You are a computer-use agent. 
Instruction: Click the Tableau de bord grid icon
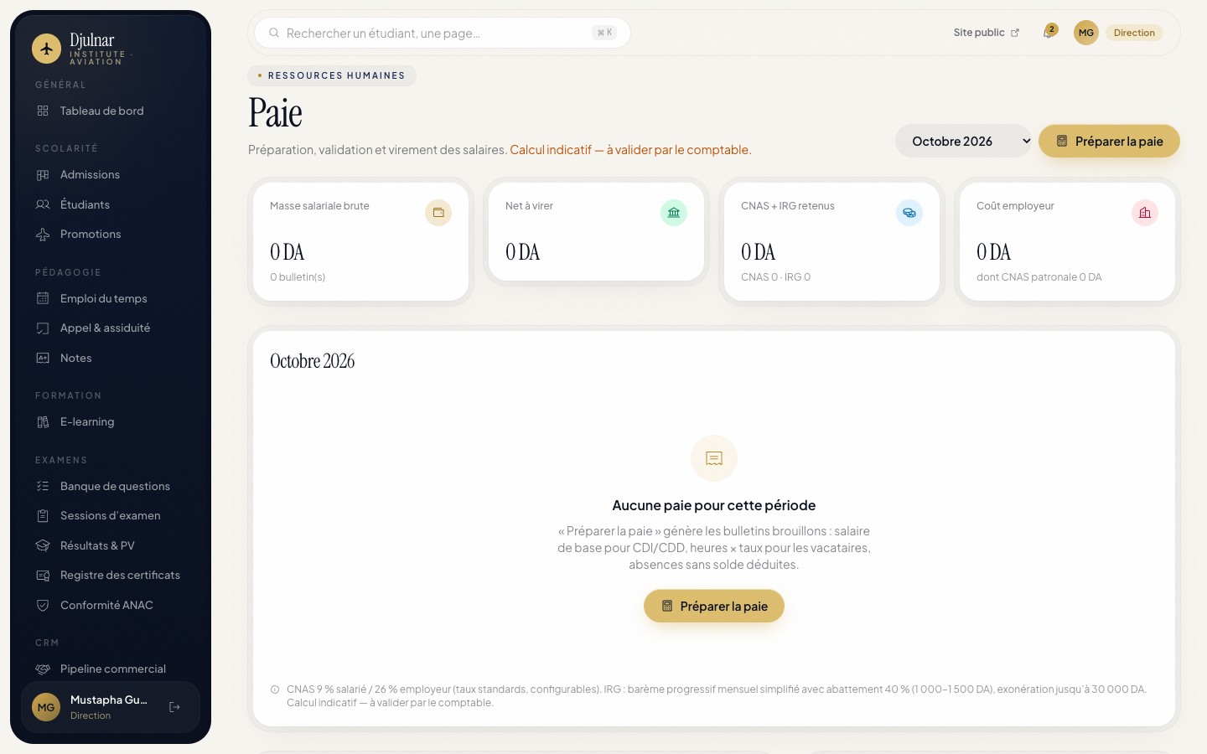pyautogui.click(x=43, y=111)
